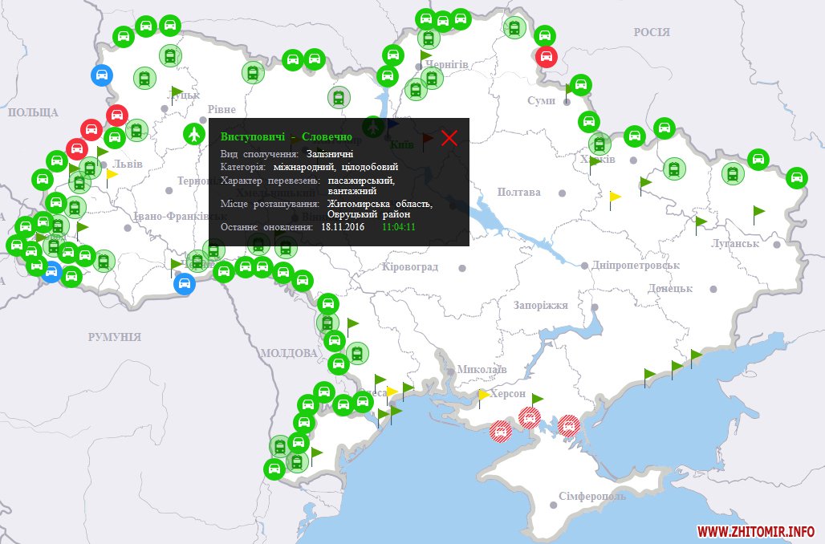Screen dimensions: 825x544
Task: Open the yellow flag marker beside Херсон
Action: tap(483, 396)
